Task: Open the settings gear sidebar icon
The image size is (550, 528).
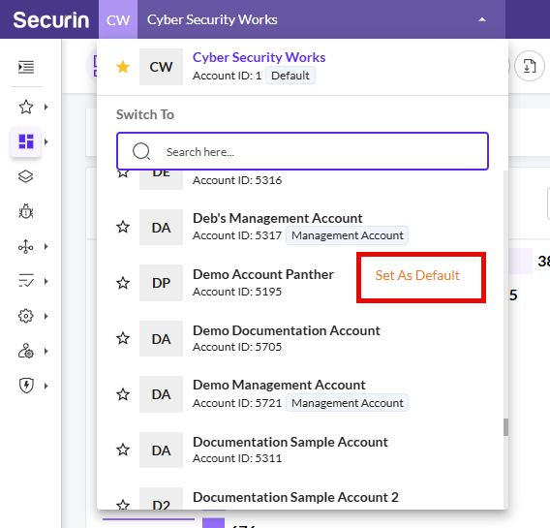Action: pyautogui.click(x=26, y=316)
